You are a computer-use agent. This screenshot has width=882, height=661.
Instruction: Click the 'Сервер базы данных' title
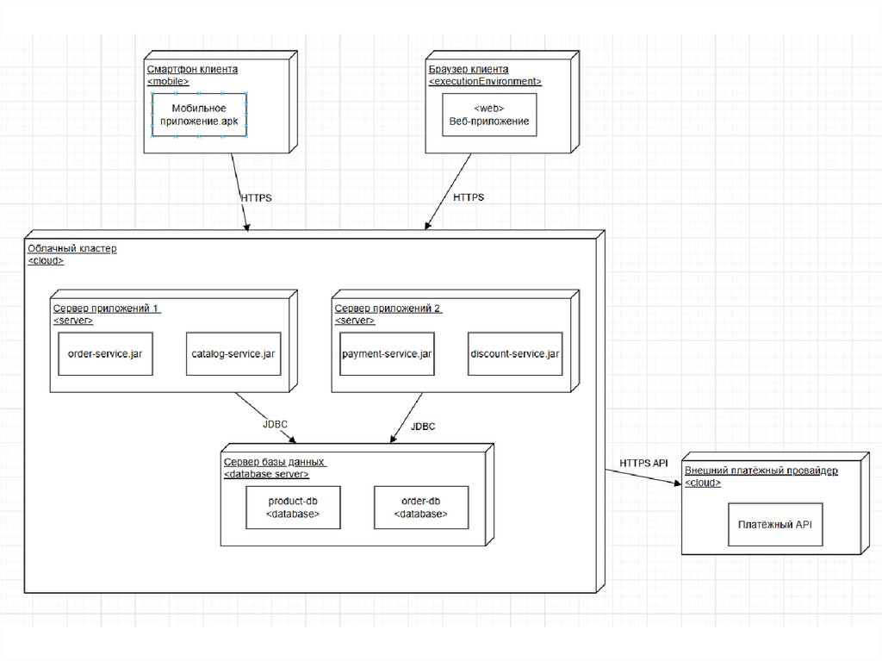coord(275,462)
